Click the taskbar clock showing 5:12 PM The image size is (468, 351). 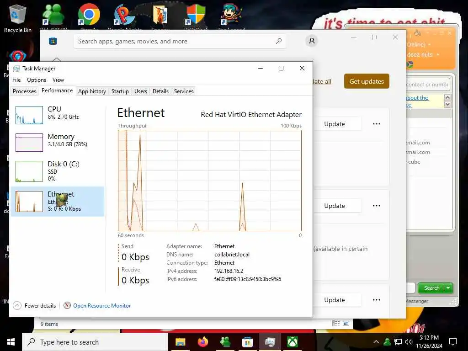(429, 342)
